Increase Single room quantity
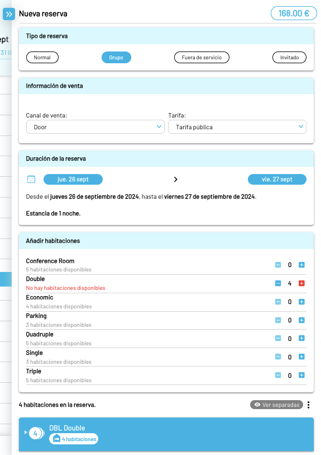Viewport: 321px width, 455px height. click(301, 357)
